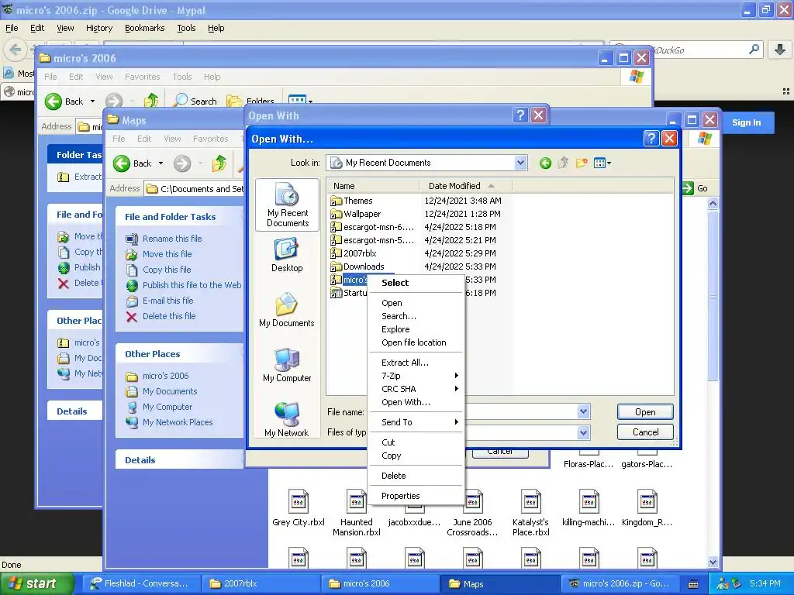This screenshot has width=794, height=595.
Task: Click Back button in Maps window
Action: (133, 163)
